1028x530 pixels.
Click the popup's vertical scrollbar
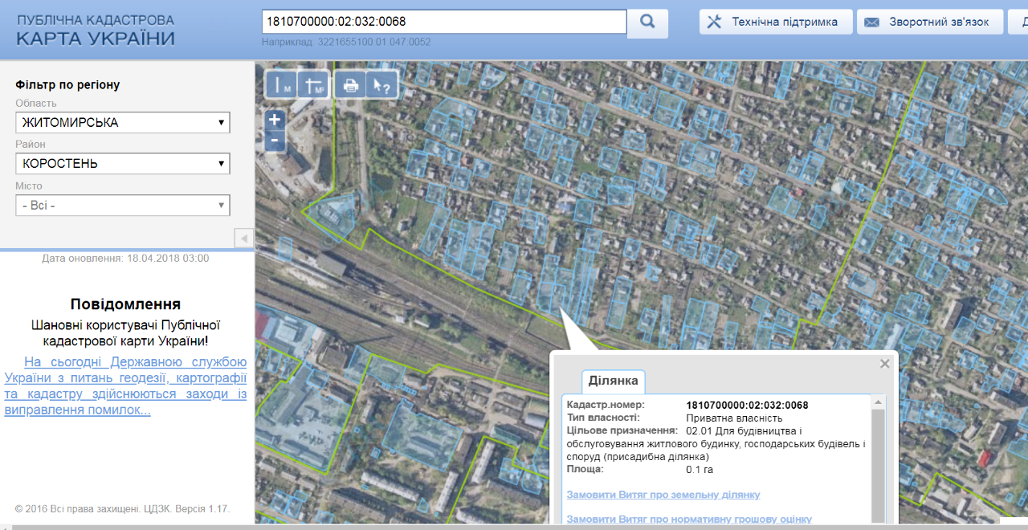[x=879, y=458]
